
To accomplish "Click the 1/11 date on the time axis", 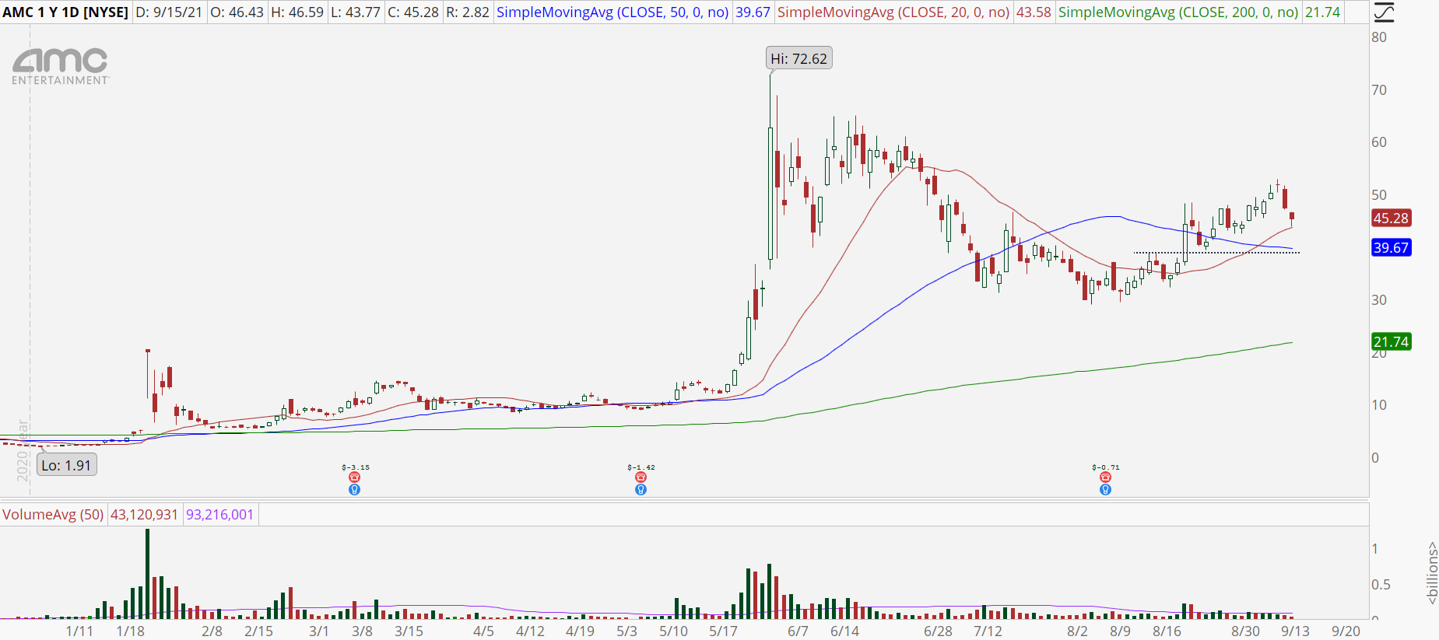I will pos(79,631).
